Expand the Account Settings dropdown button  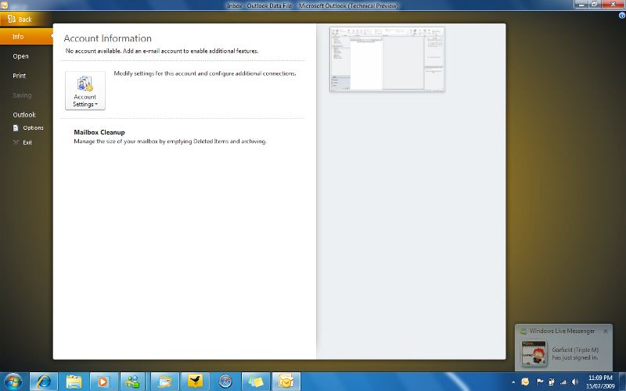85,91
